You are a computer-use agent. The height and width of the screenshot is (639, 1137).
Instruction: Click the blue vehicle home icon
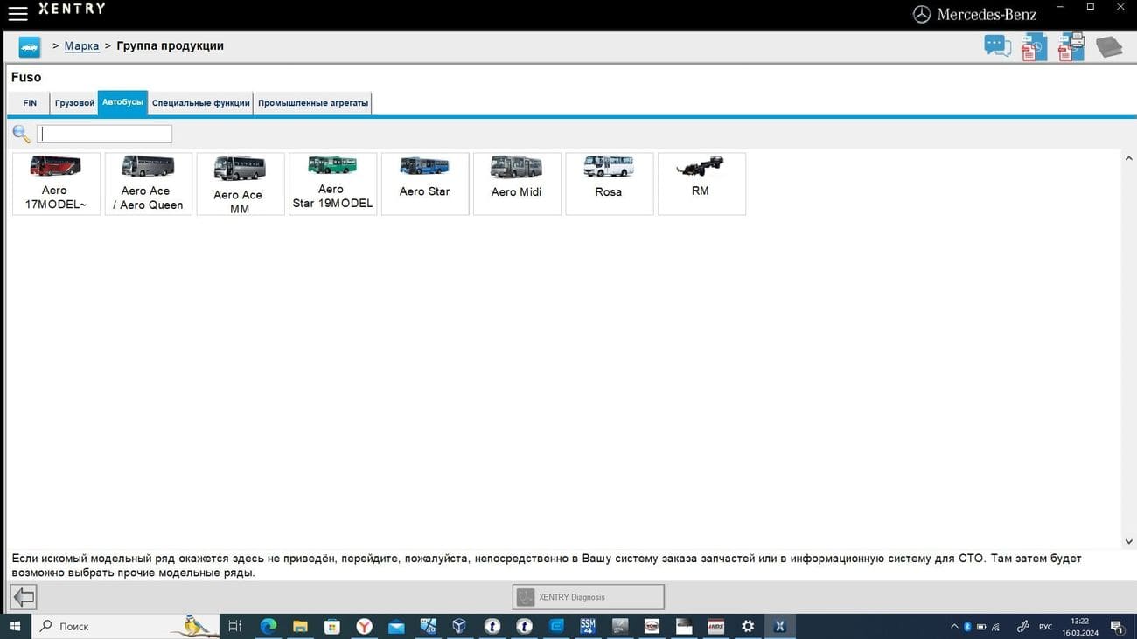point(30,46)
